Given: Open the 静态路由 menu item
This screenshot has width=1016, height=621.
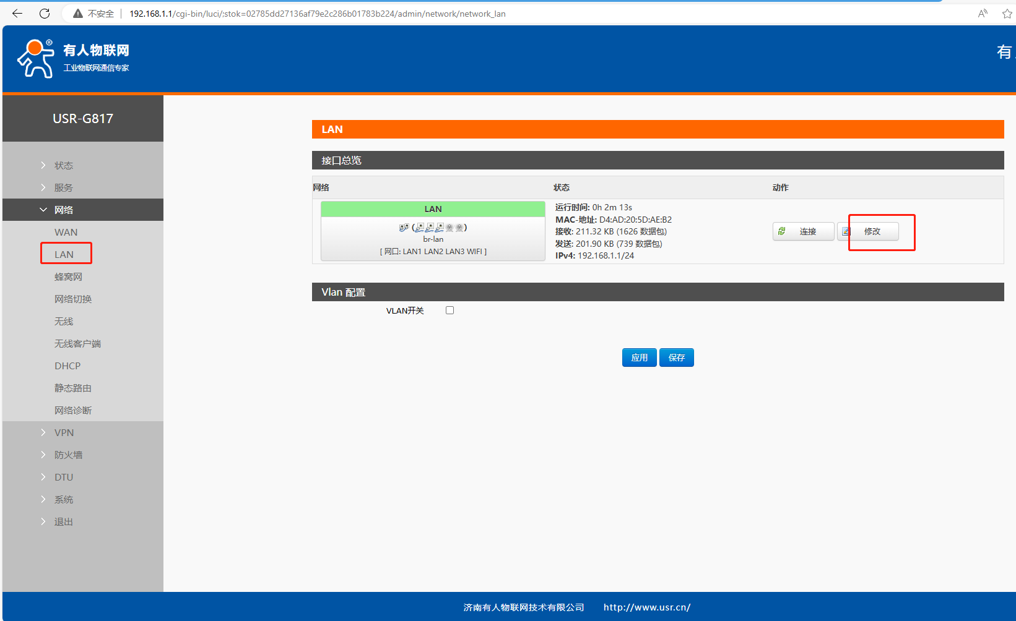Looking at the screenshot, I should (73, 388).
